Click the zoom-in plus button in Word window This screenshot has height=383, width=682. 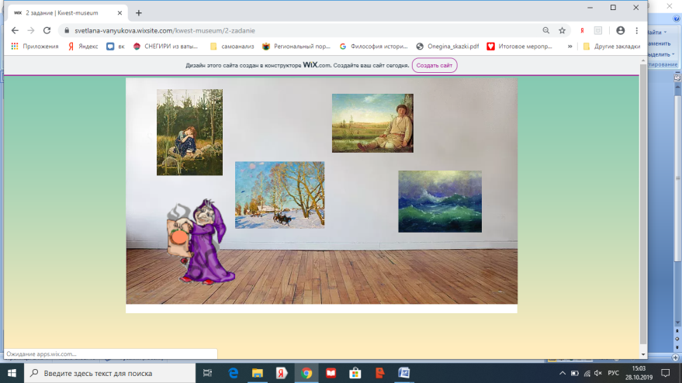click(x=676, y=357)
